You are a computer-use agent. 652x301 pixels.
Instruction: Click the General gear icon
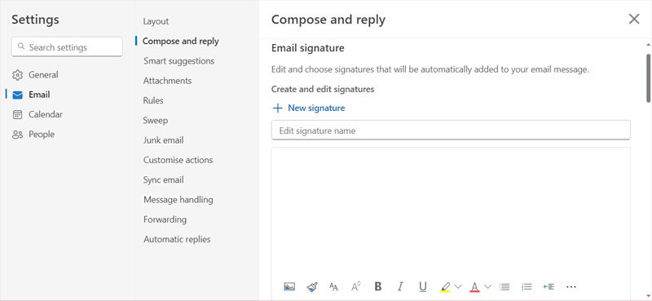coord(17,75)
